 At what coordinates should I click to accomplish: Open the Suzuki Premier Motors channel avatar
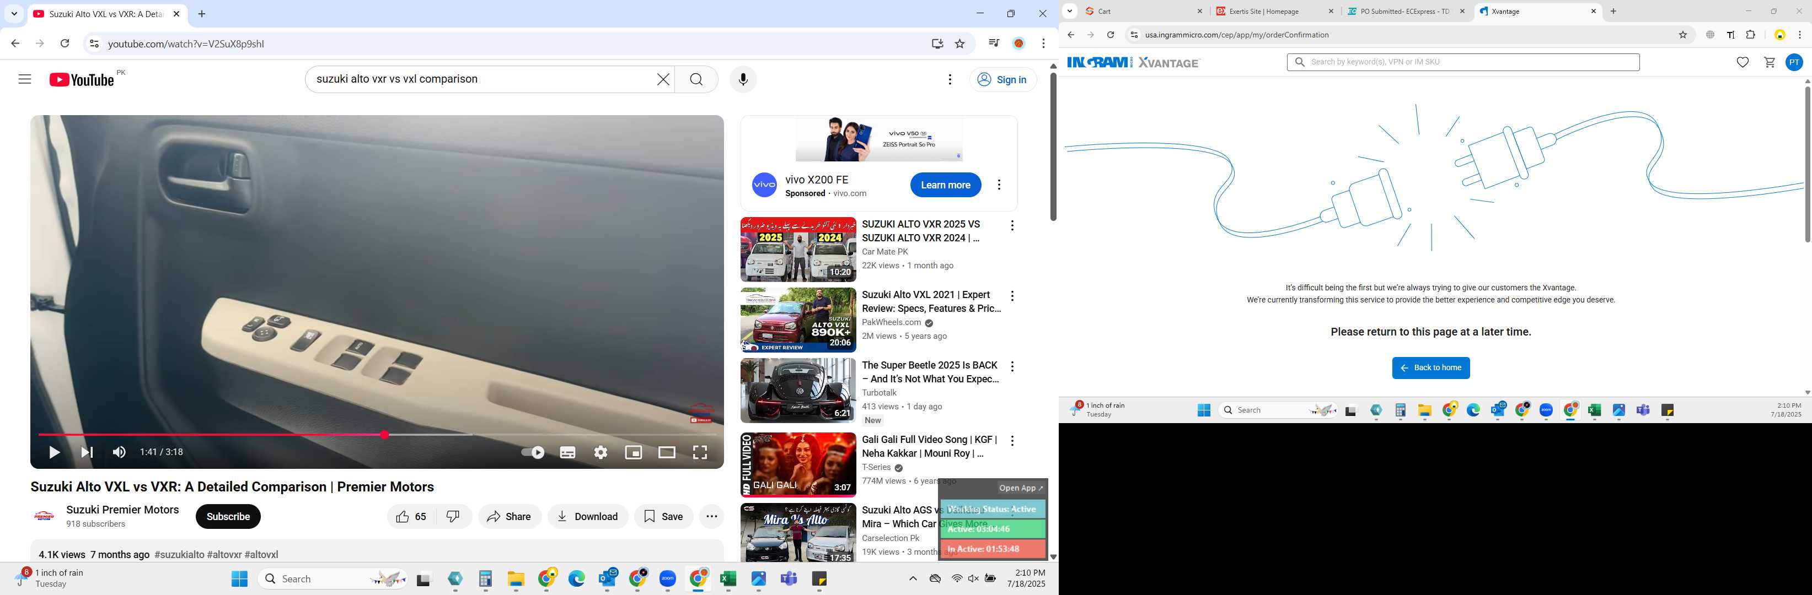click(44, 516)
